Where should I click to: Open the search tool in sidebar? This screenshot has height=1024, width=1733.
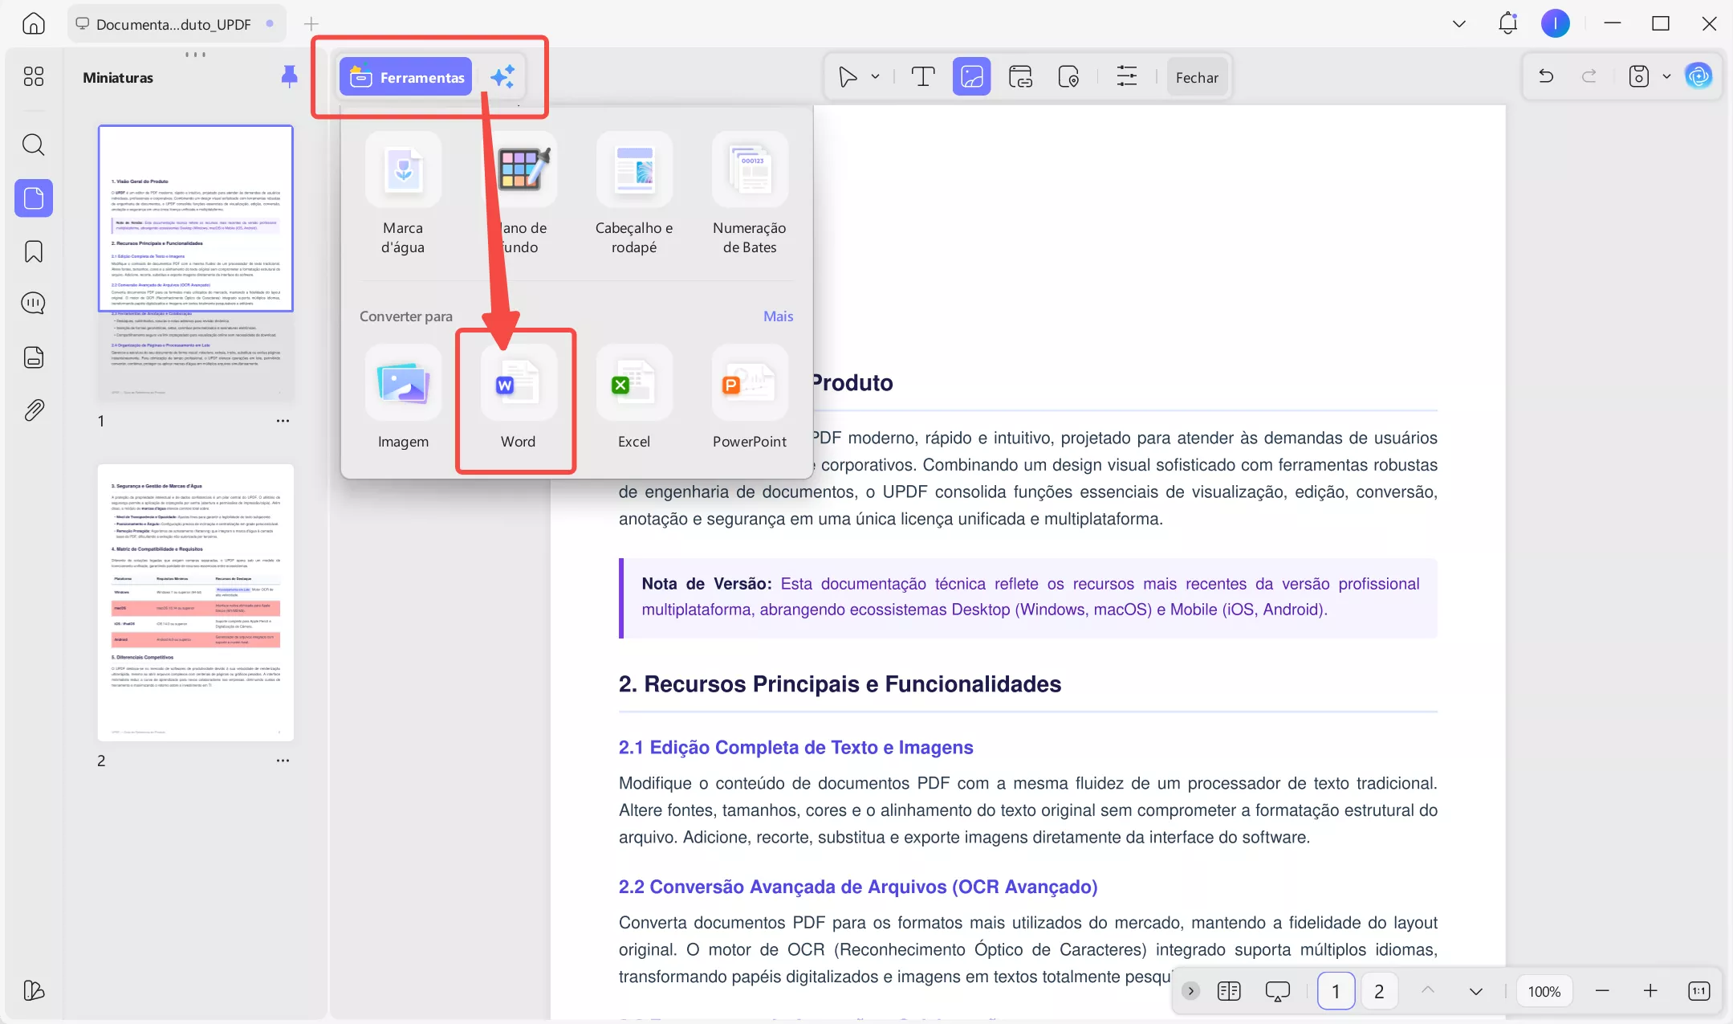pyautogui.click(x=34, y=145)
